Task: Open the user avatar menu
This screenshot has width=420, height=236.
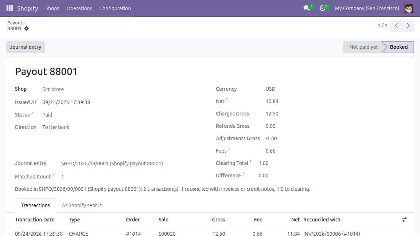Action: coord(409,8)
